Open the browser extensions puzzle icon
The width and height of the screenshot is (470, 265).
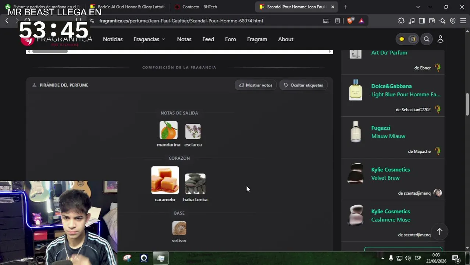click(401, 21)
